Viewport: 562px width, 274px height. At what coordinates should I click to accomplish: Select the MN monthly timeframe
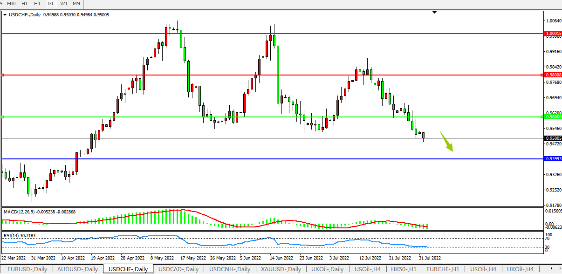click(76, 4)
